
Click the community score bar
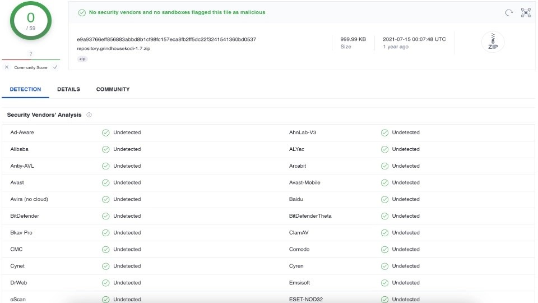coord(31,60)
